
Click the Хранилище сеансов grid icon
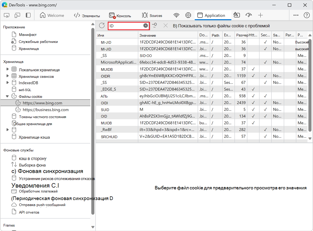pyautogui.click(x=14, y=76)
